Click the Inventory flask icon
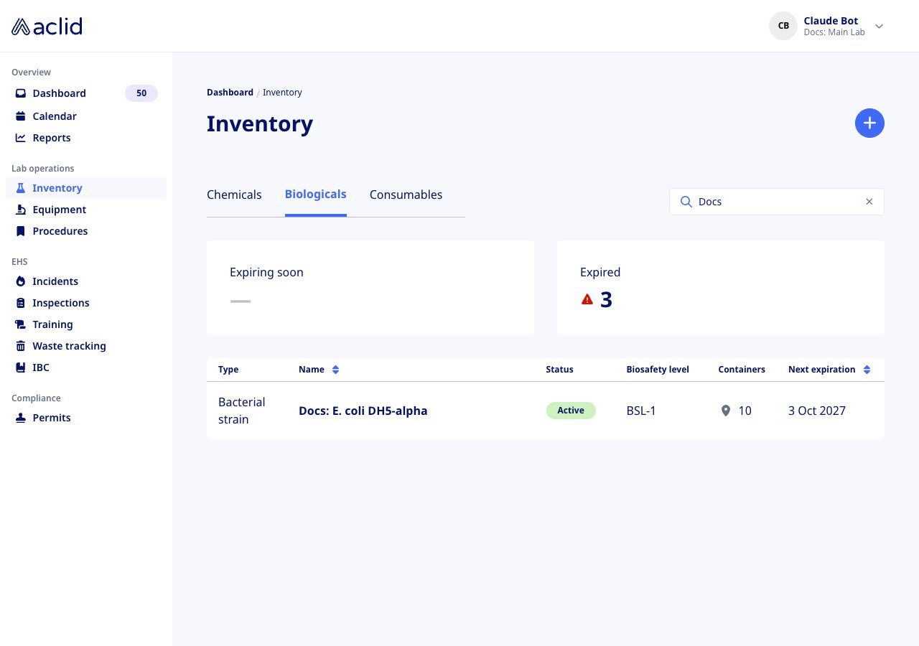 (21, 188)
